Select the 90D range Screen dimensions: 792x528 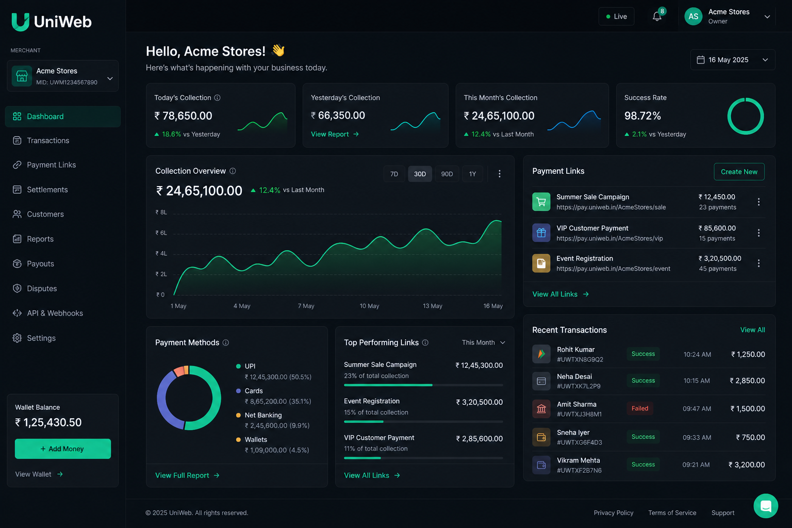447,174
